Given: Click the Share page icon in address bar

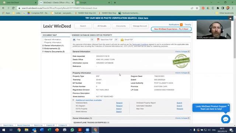Looking at the screenshot, I should coord(192,8).
